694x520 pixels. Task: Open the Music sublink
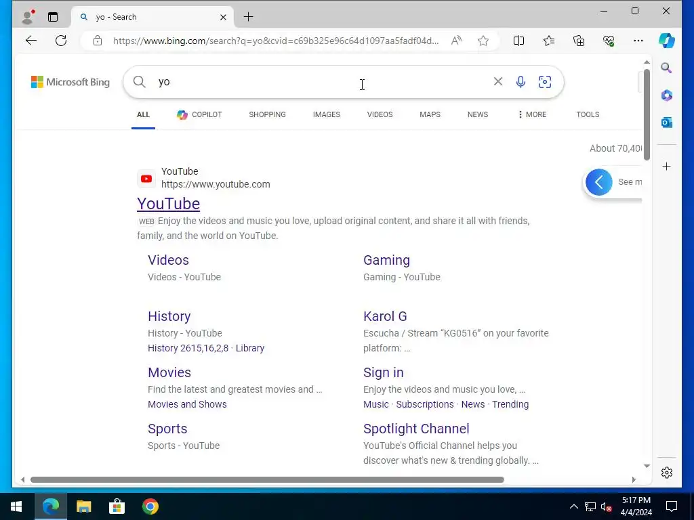click(x=375, y=404)
